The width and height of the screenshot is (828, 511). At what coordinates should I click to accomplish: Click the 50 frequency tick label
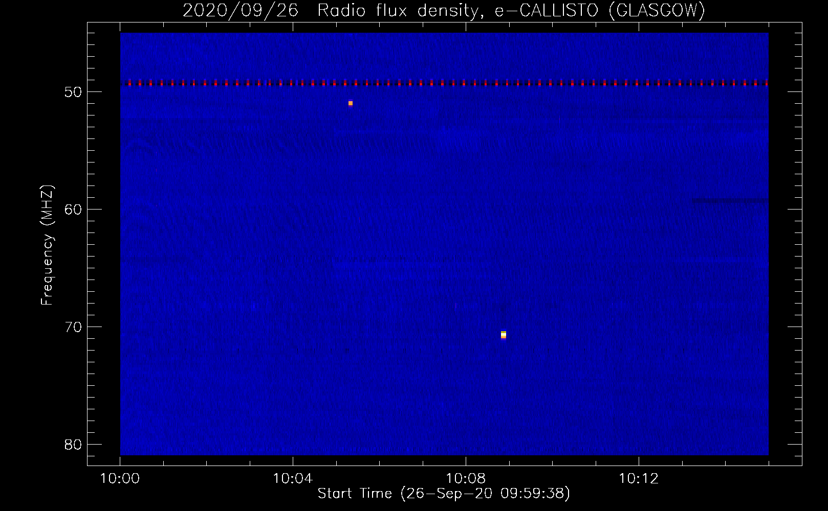pos(74,92)
